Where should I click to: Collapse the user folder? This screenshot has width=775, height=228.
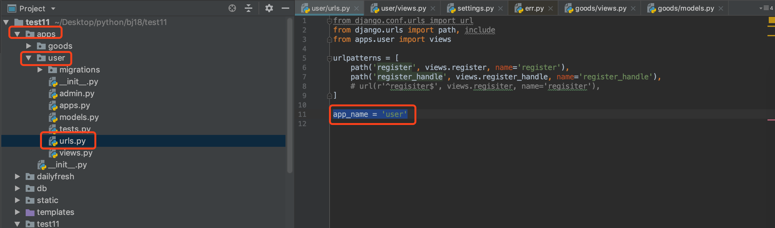point(28,58)
